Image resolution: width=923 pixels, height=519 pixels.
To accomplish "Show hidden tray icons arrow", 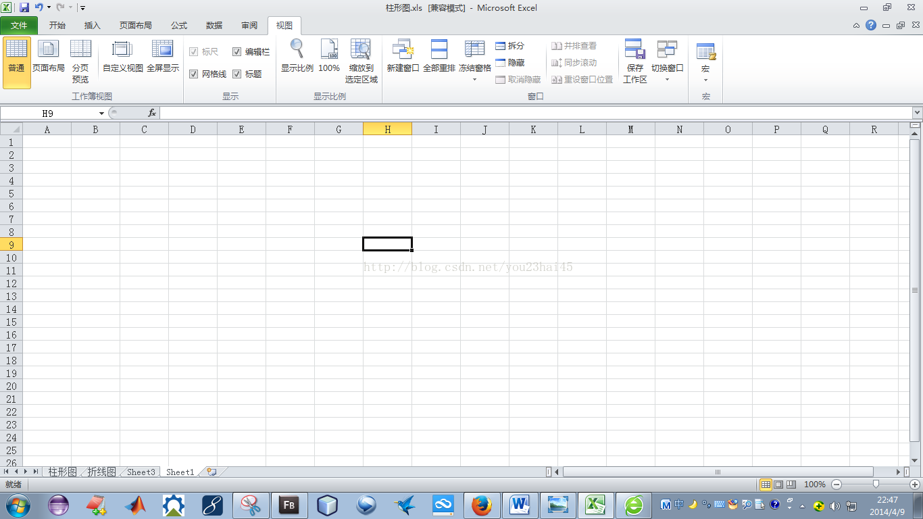I will click(x=802, y=506).
